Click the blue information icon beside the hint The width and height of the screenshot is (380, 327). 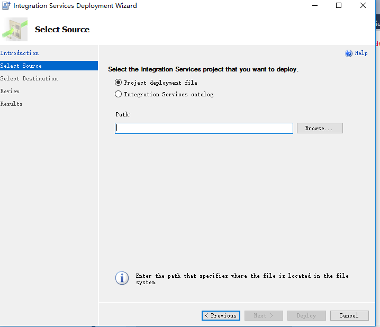[x=122, y=278]
